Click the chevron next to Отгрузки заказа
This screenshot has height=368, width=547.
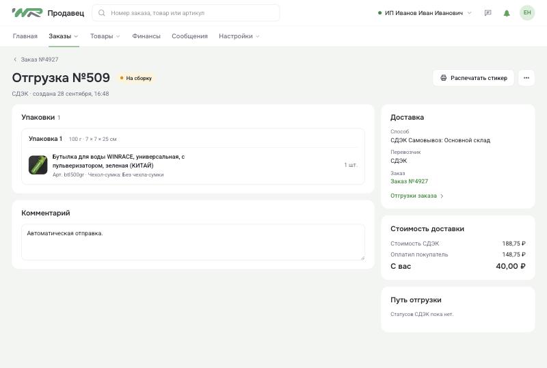(442, 196)
